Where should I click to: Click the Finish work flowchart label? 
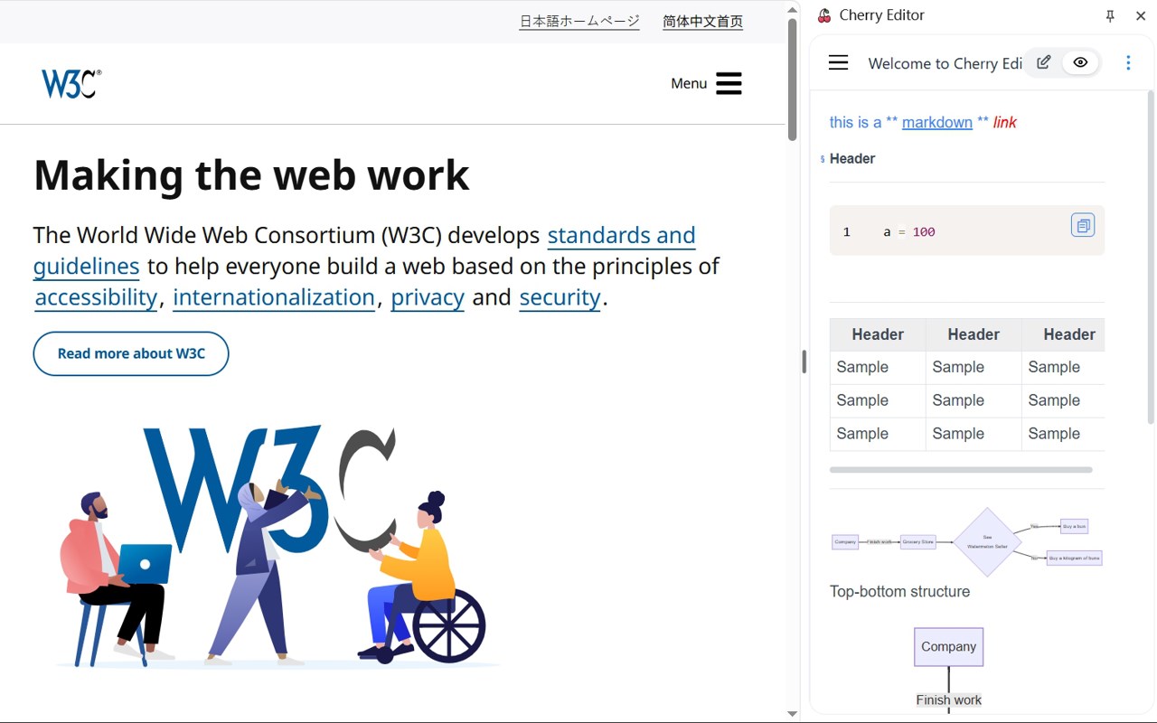[x=948, y=700]
